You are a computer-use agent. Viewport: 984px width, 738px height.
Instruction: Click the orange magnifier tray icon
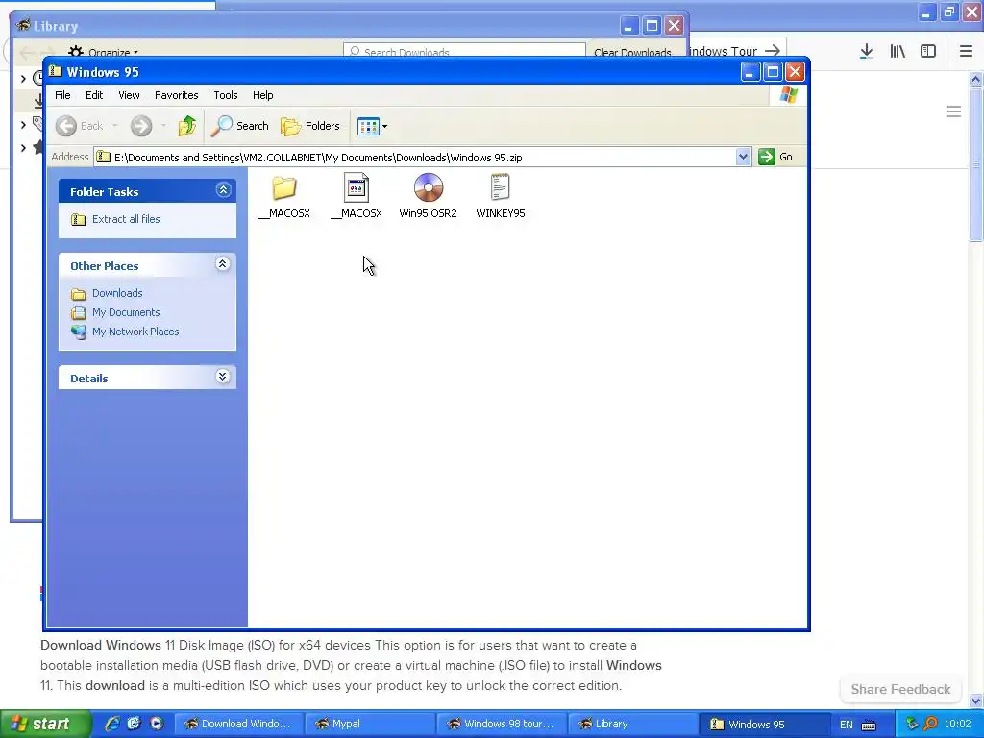(x=930, y=724)
